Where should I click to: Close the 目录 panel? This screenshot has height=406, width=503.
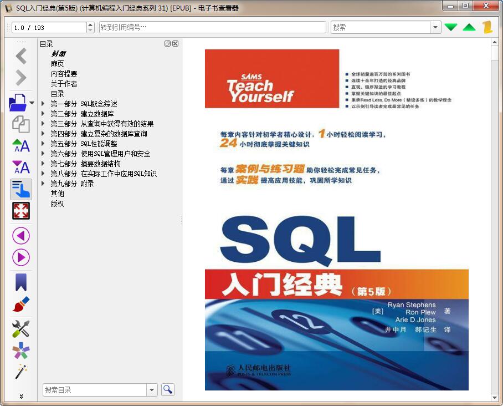pyautogui.click(x=176, y=44)
